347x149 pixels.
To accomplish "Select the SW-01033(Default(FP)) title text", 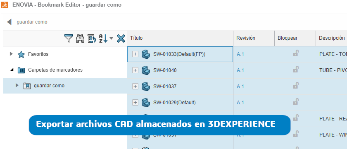I will 179,54.
